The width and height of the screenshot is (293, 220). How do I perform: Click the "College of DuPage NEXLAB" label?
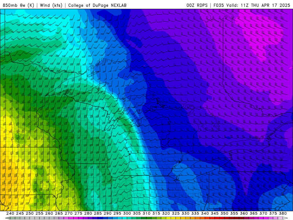pyautogui.click(x=97, y=5)
